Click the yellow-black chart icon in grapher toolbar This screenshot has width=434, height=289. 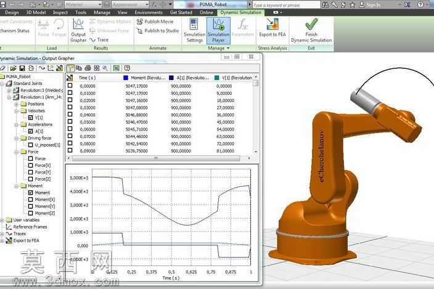click(59, 68)
